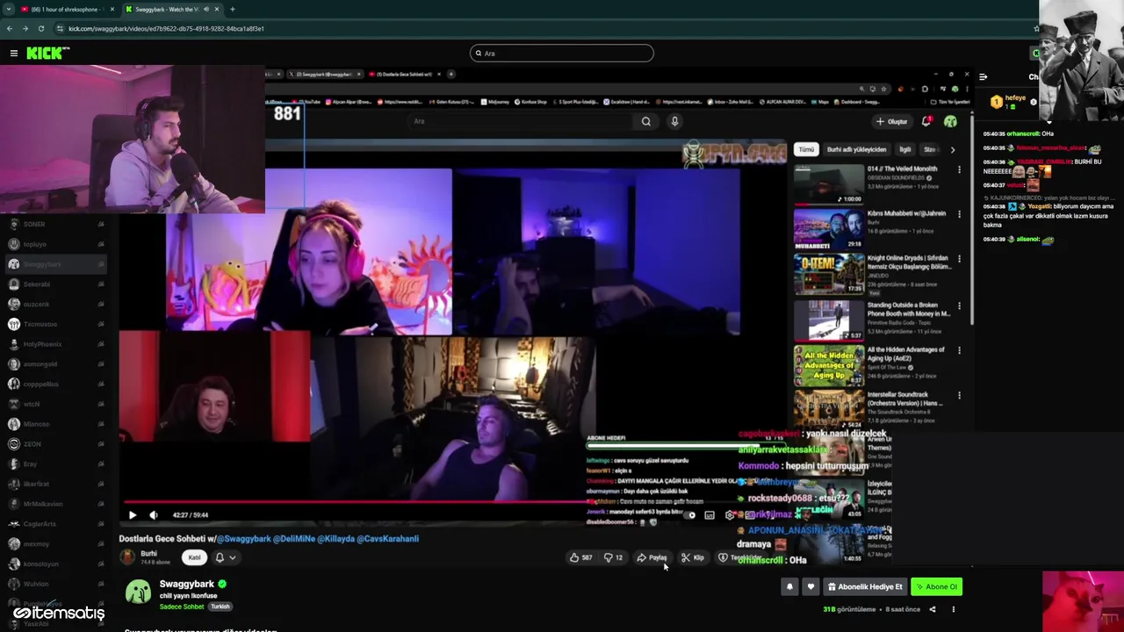The height and width of the screenshot is (632, 1124).
Task: Open options for The Veiled Monolith video
Action: pos(959,169)
